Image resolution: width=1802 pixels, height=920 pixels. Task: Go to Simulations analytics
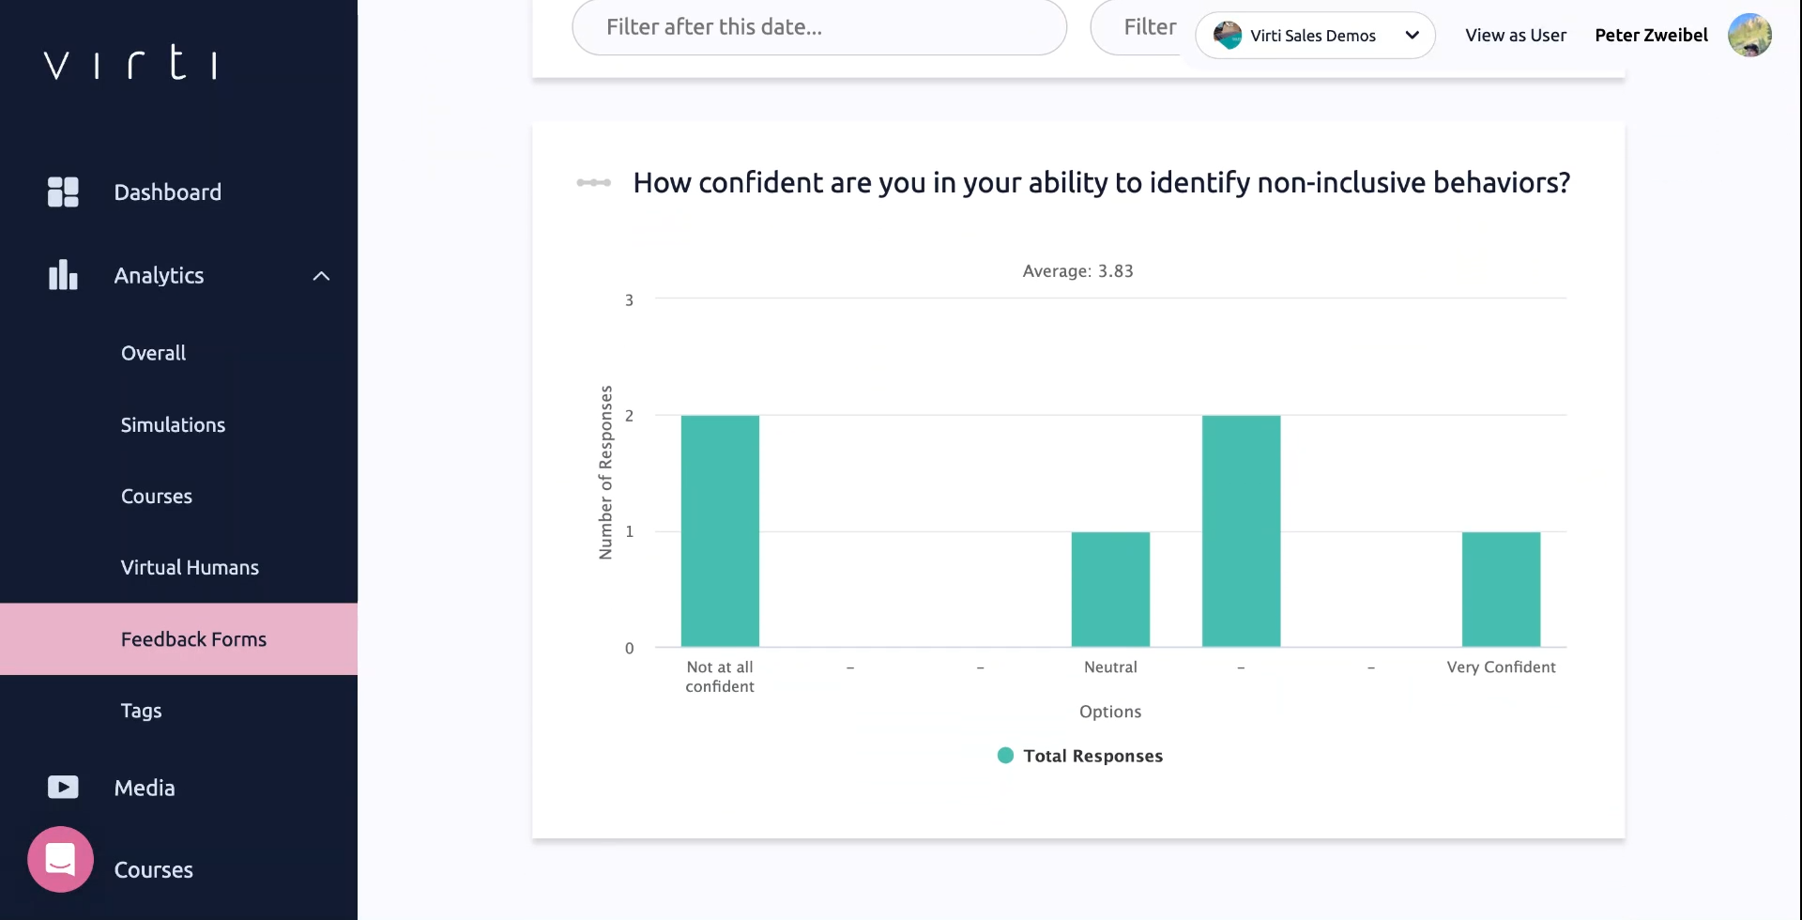click(173, 425)
